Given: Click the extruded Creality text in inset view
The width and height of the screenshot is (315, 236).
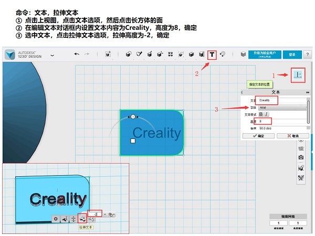Looking at the screenshot, I should click(58, 199).
